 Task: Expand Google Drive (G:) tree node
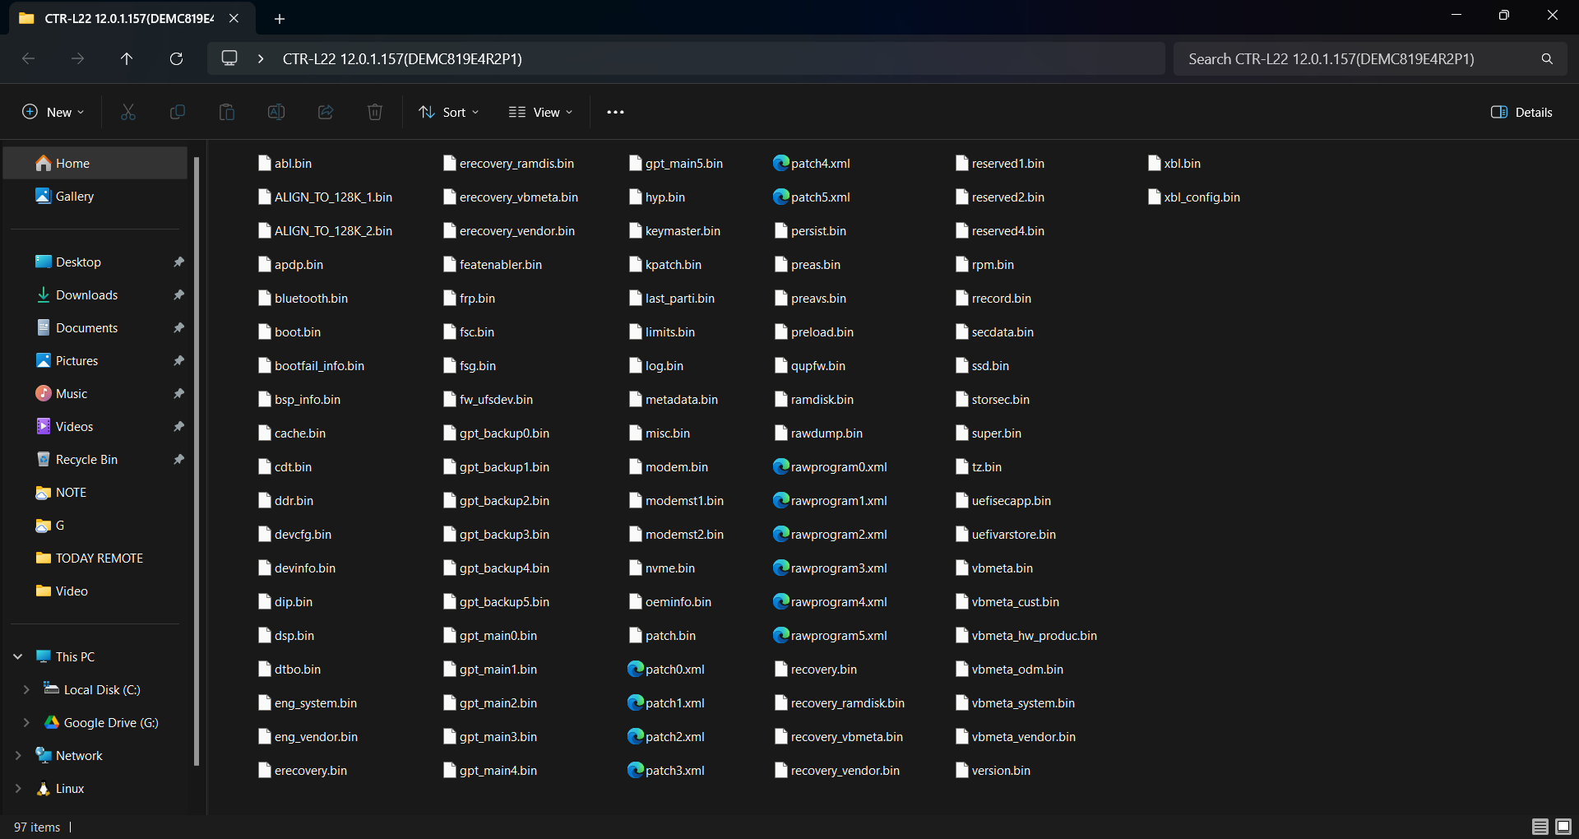click(x=26, y=722)
